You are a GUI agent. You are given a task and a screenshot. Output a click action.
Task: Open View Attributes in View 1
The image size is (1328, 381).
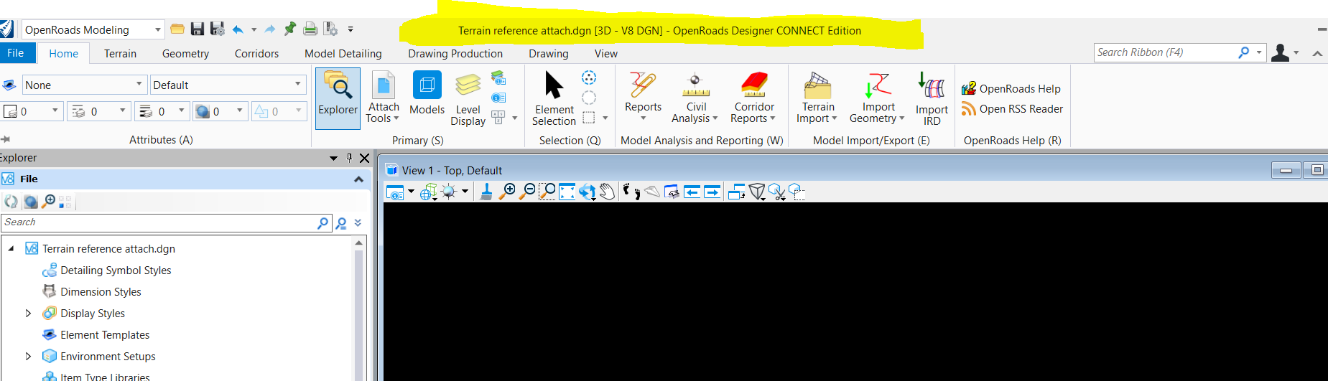pyautogui.click(x=395, y=192)
